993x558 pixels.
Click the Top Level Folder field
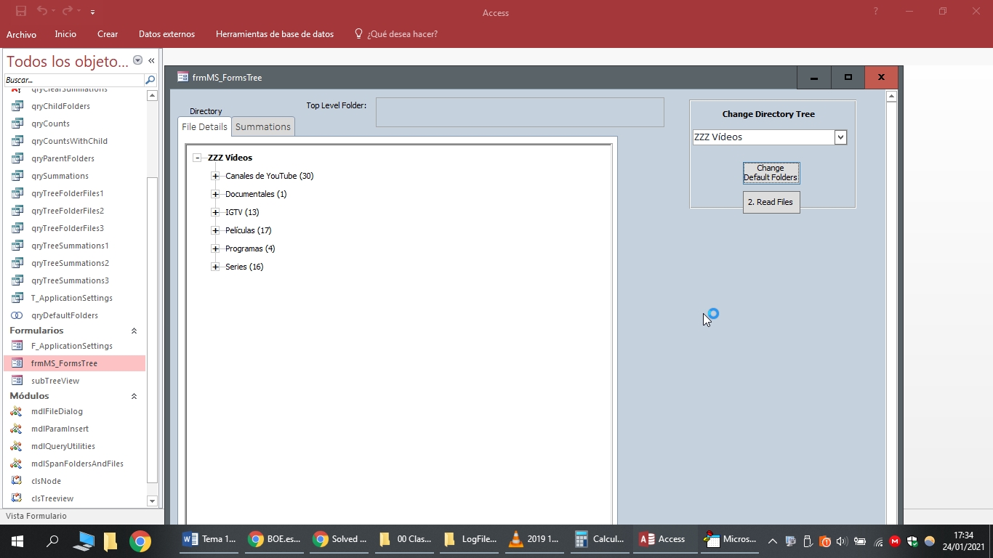[520, 113]
